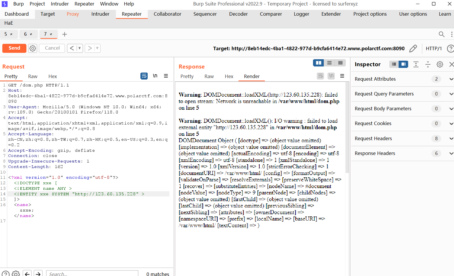This screenshot has height=276, width=454.
Task: Edit target with pencil icon
Action: coord(413,48)
